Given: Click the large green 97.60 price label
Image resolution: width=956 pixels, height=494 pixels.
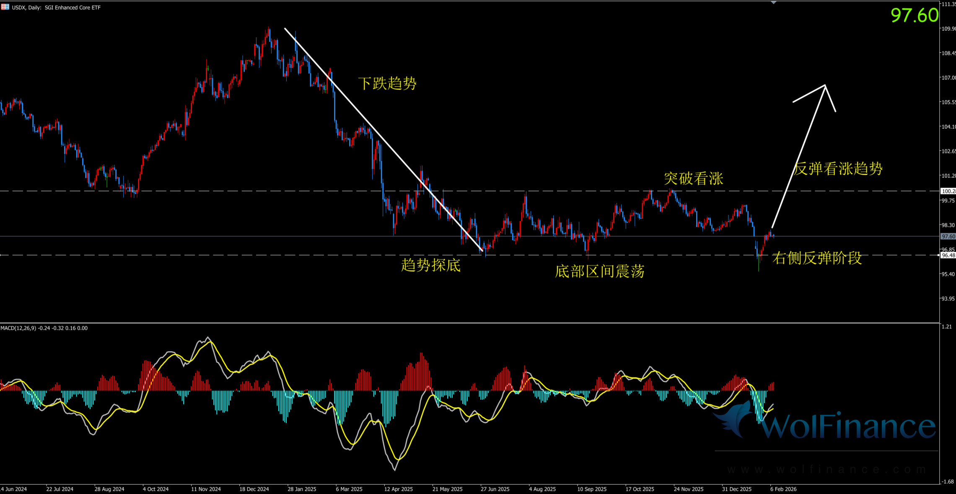Looking at the screenshot, I should (x=914, y=16).
